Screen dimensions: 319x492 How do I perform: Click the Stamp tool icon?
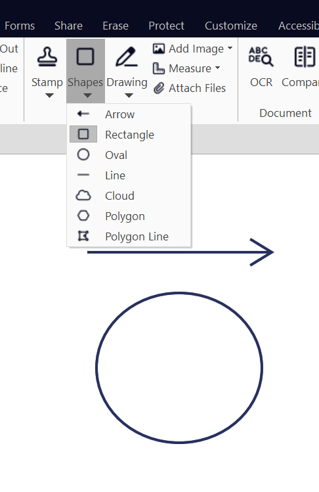tap(47, 56)
